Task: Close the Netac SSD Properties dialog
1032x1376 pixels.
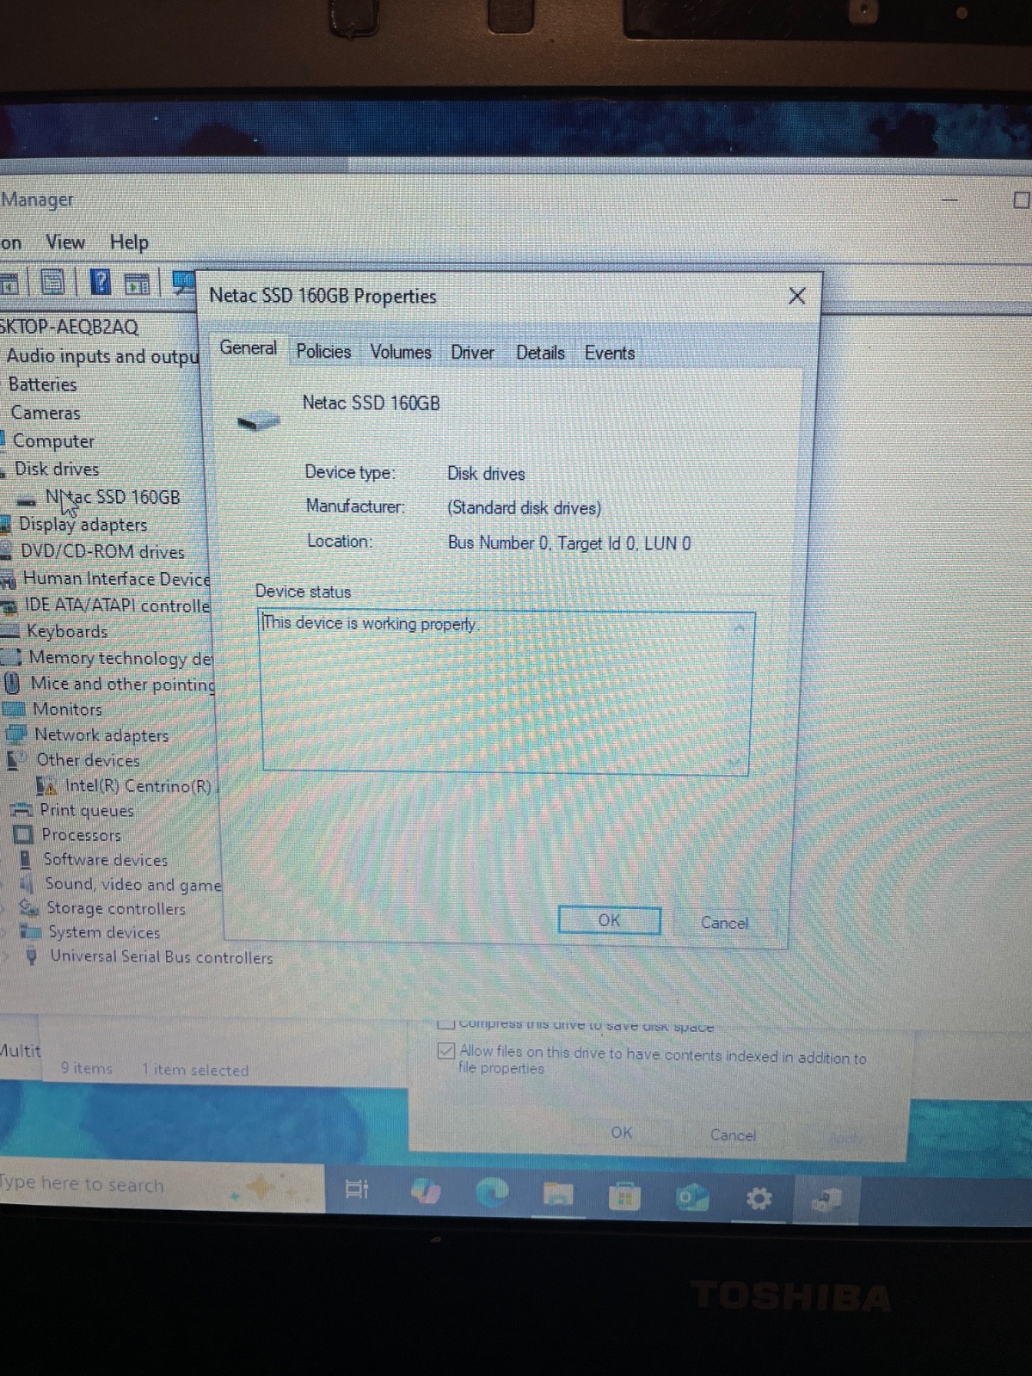Action: point(797,296)
